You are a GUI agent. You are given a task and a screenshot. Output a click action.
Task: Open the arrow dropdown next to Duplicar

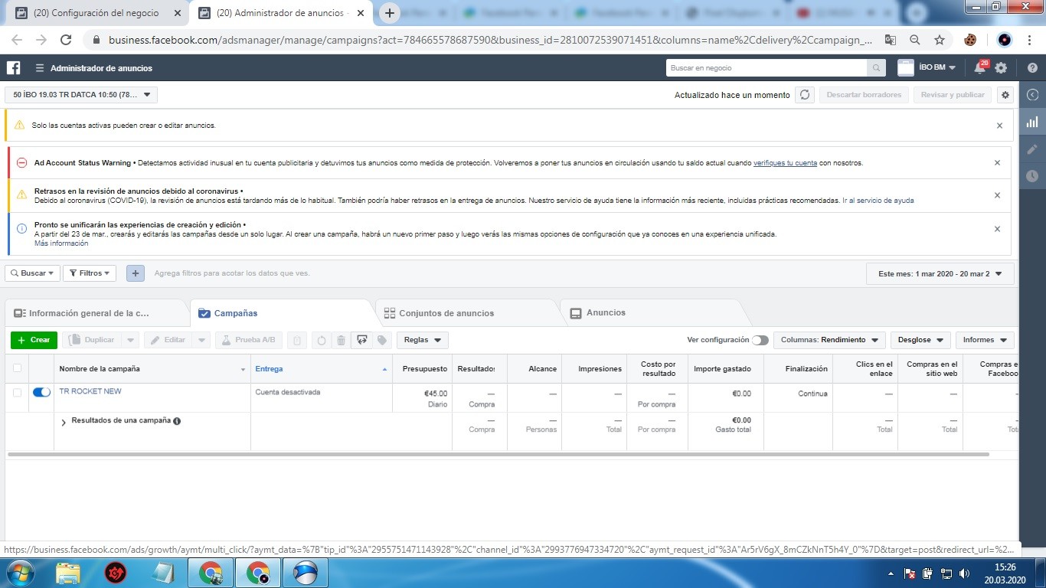[x=130, y=340]
